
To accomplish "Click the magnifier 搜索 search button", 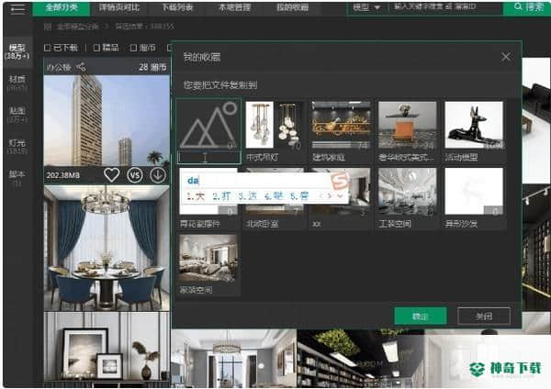I will pos(527,7).
